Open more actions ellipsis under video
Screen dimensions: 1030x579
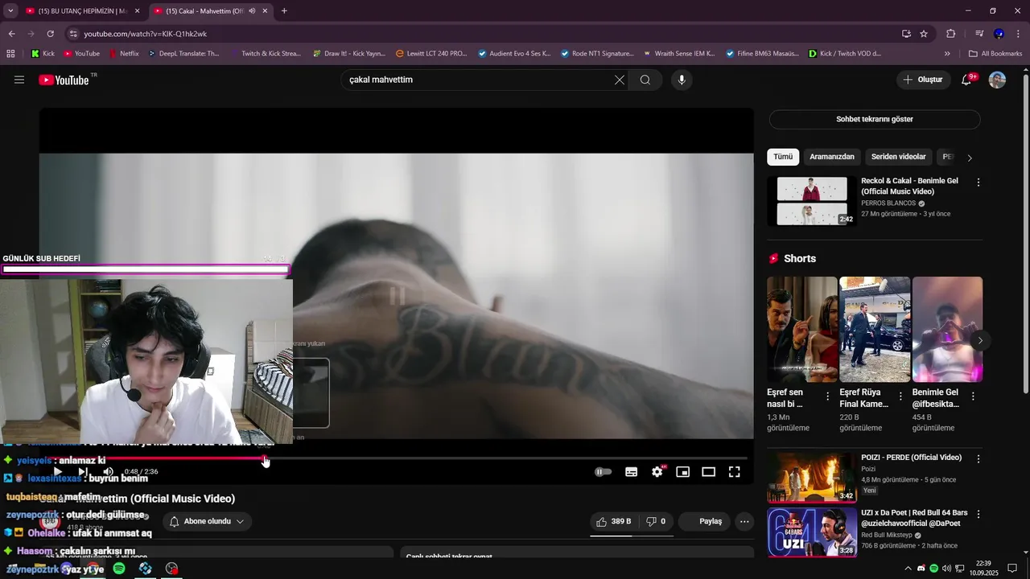point(744,521)
